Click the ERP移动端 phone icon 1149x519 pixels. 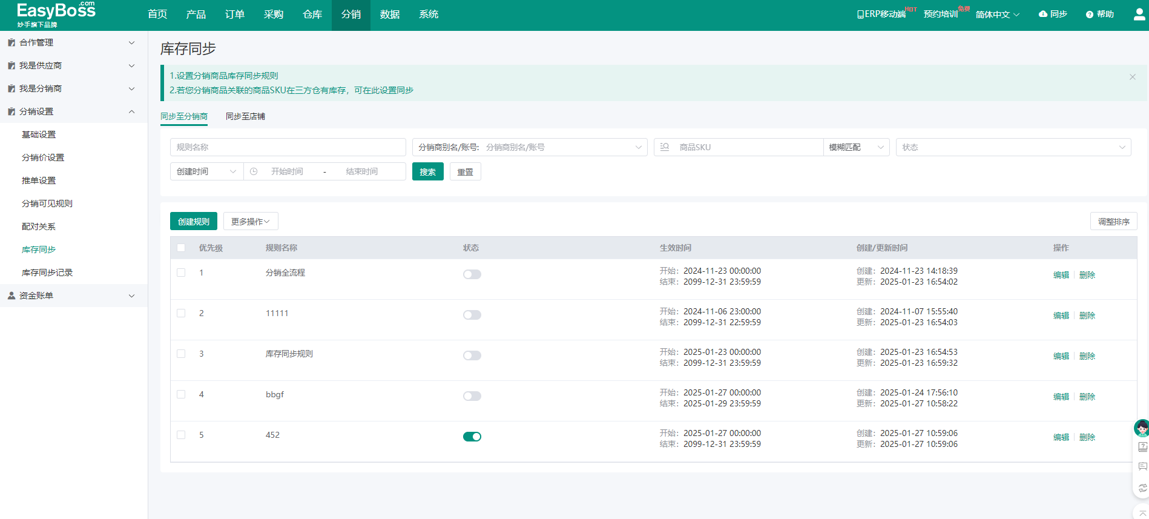coord(860,15)
